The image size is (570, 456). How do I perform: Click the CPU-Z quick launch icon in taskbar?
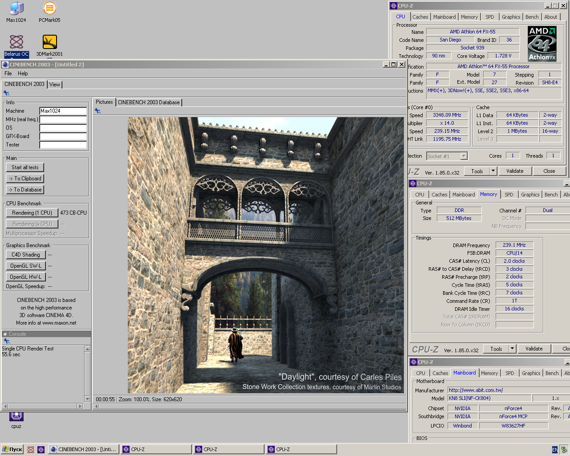[x=41, y=449]
